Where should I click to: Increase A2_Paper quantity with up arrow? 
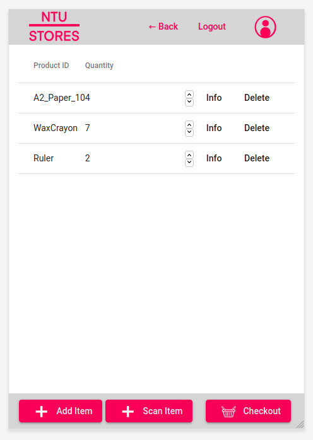[x=189, y=95]
